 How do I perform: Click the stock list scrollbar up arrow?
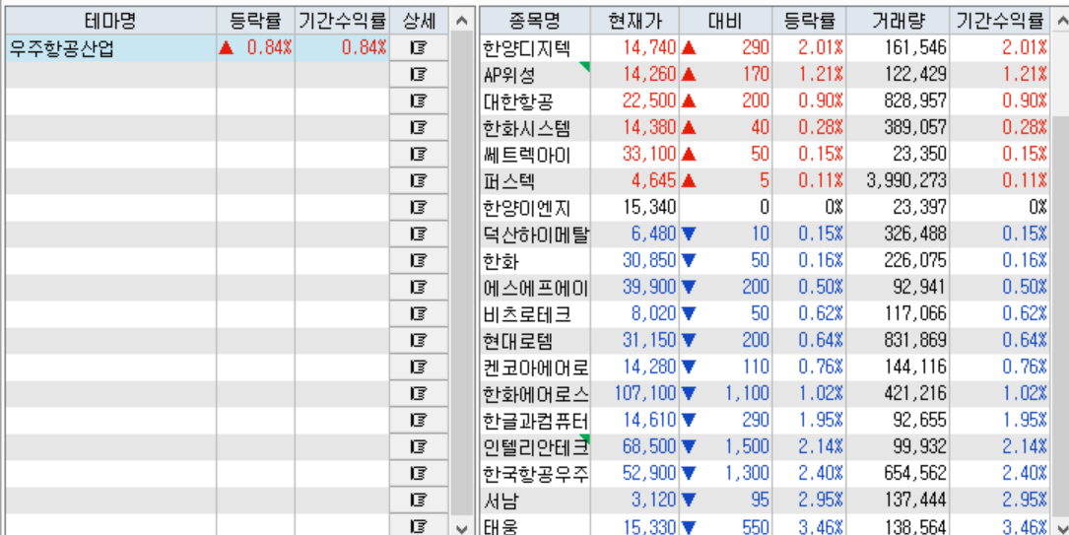click(1061, 21)
